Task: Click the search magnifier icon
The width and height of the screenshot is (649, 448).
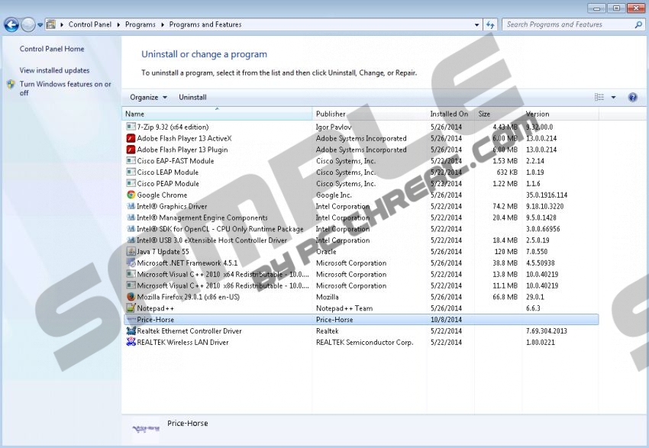Action: (x=639, y=24)
